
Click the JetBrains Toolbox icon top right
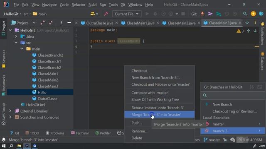click(x=261, y=14)
